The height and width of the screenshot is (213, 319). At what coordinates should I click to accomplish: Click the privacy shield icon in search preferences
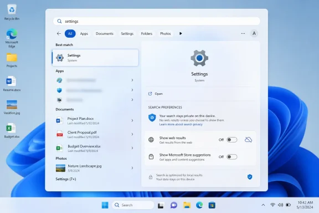click(x=152, y=118)
